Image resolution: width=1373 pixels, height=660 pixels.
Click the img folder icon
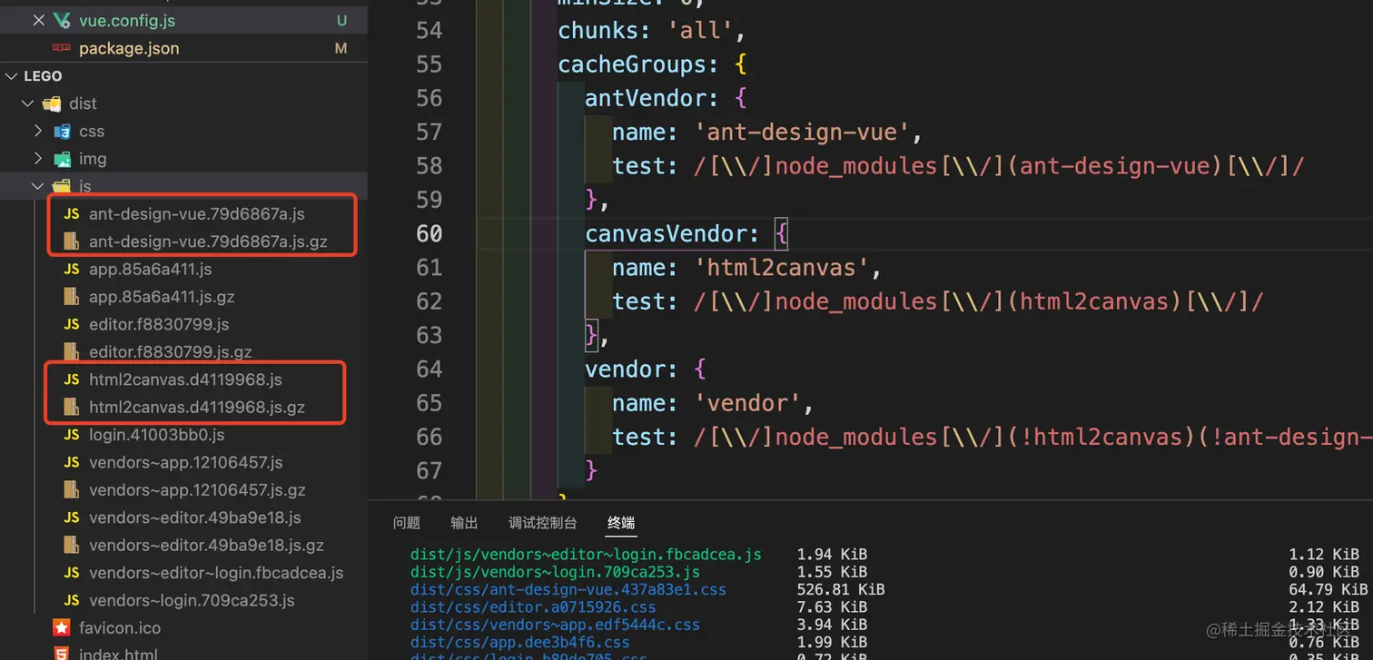point(62,159)
